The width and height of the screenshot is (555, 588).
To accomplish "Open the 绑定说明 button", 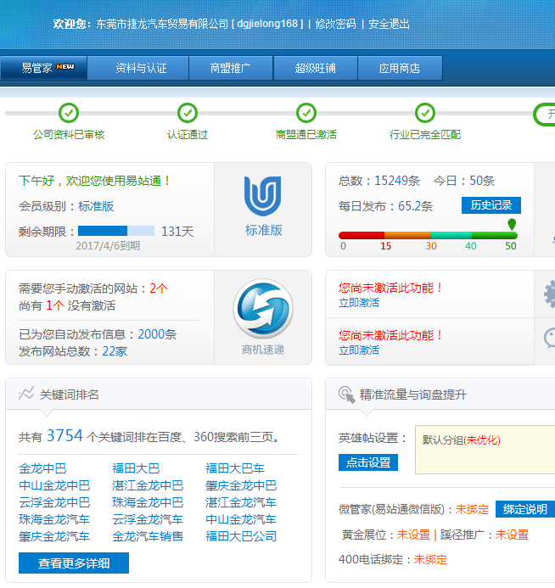I will pos(524,509).
